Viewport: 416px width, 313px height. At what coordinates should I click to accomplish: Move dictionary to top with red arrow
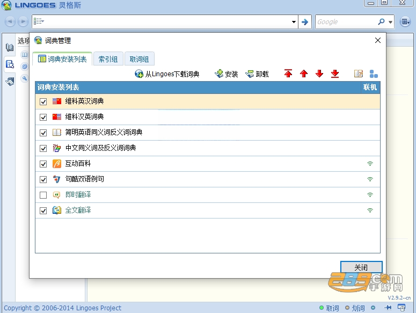pos(288,74)
